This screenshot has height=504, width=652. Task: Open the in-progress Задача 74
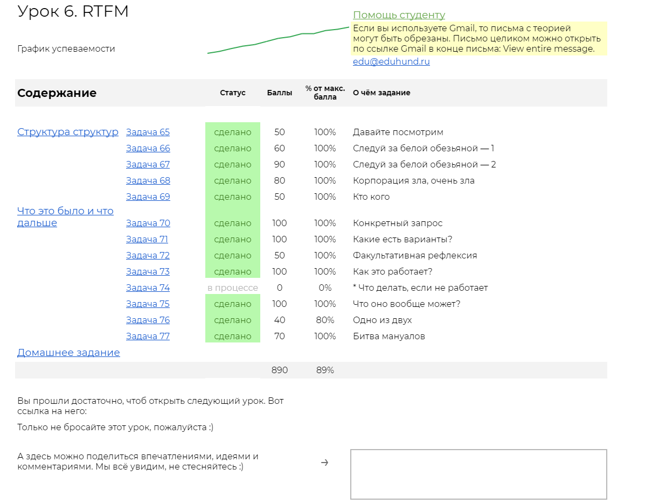[x=148, y=288]
